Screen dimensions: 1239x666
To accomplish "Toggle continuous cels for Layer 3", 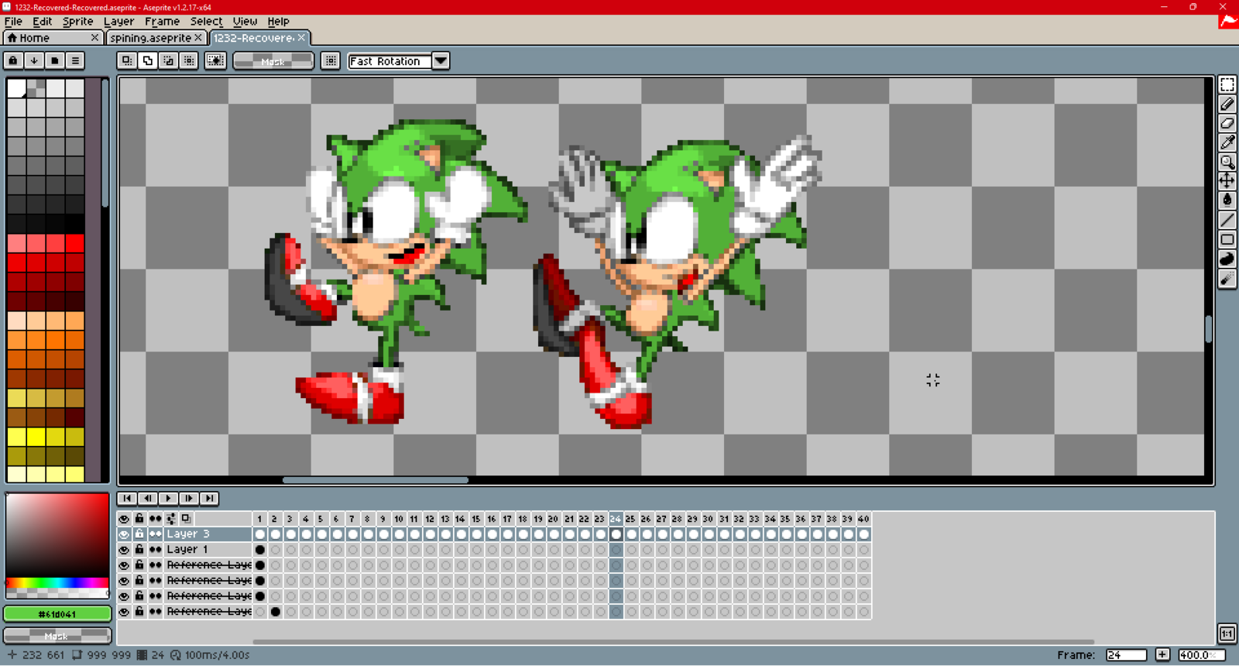I will pyautogui.click(x=156, y=534).
